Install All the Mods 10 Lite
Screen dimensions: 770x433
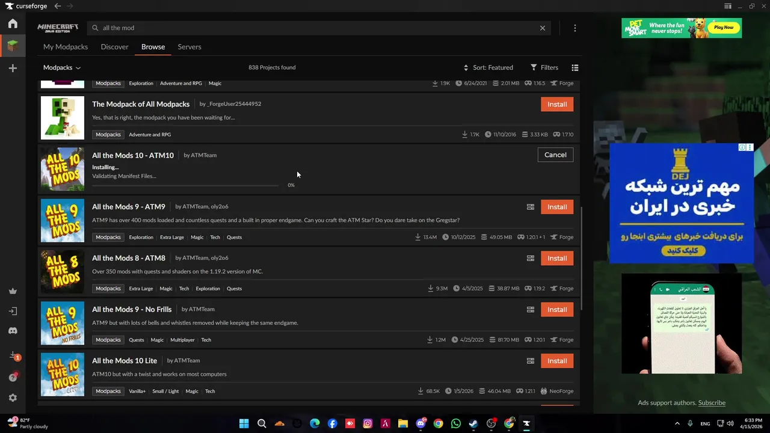pyautogui.click(x=557, y=361)
